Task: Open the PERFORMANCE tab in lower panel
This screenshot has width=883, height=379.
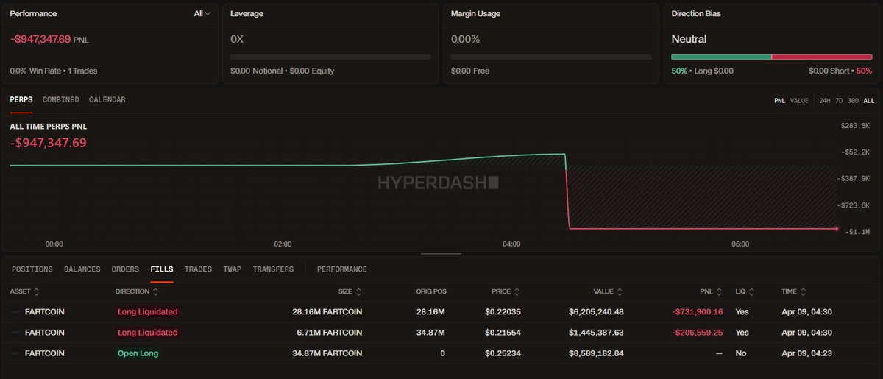Action: click(x=342, y=269)
